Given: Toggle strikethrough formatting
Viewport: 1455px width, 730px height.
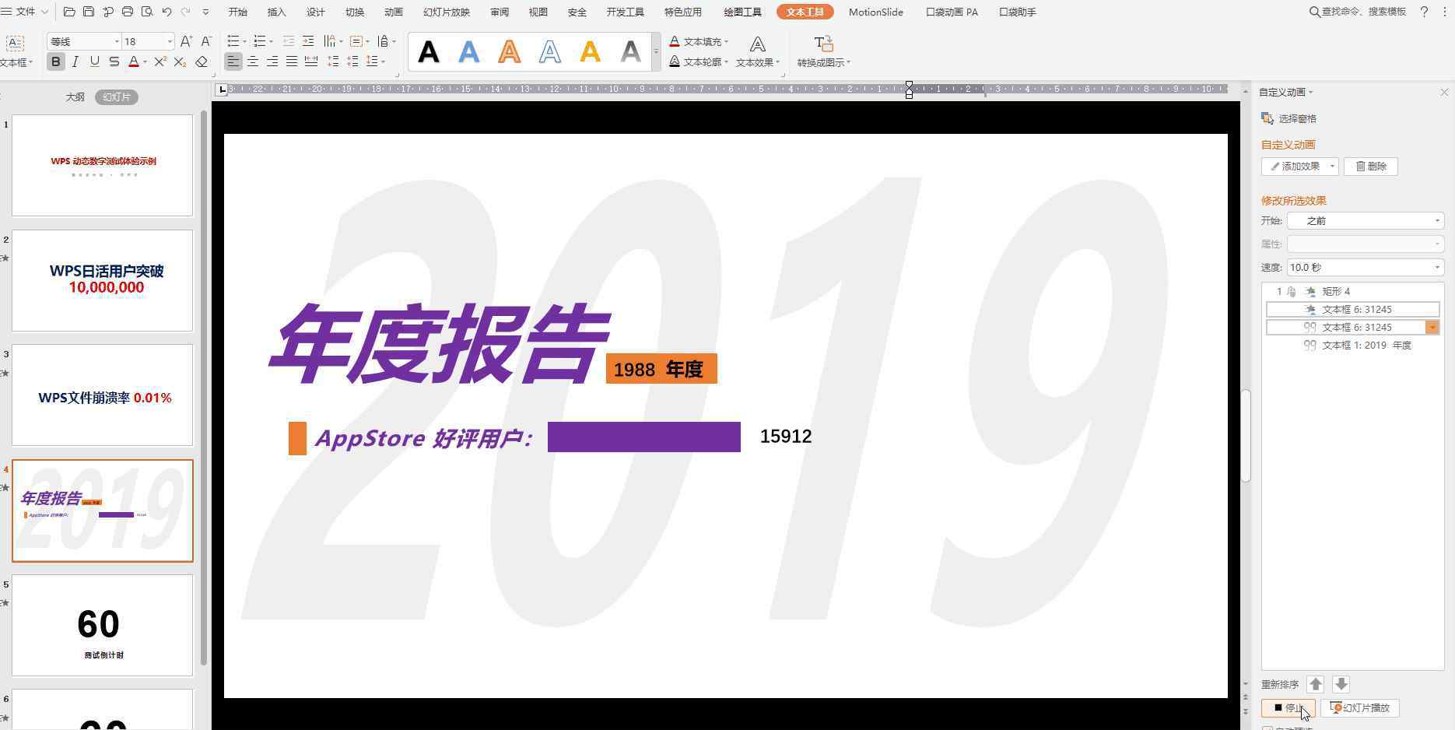Looking at the screenshot, I should pos(114,61).
